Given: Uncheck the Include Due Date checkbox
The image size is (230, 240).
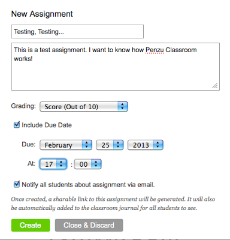Looking at the screenshot, I should point(17,125).
